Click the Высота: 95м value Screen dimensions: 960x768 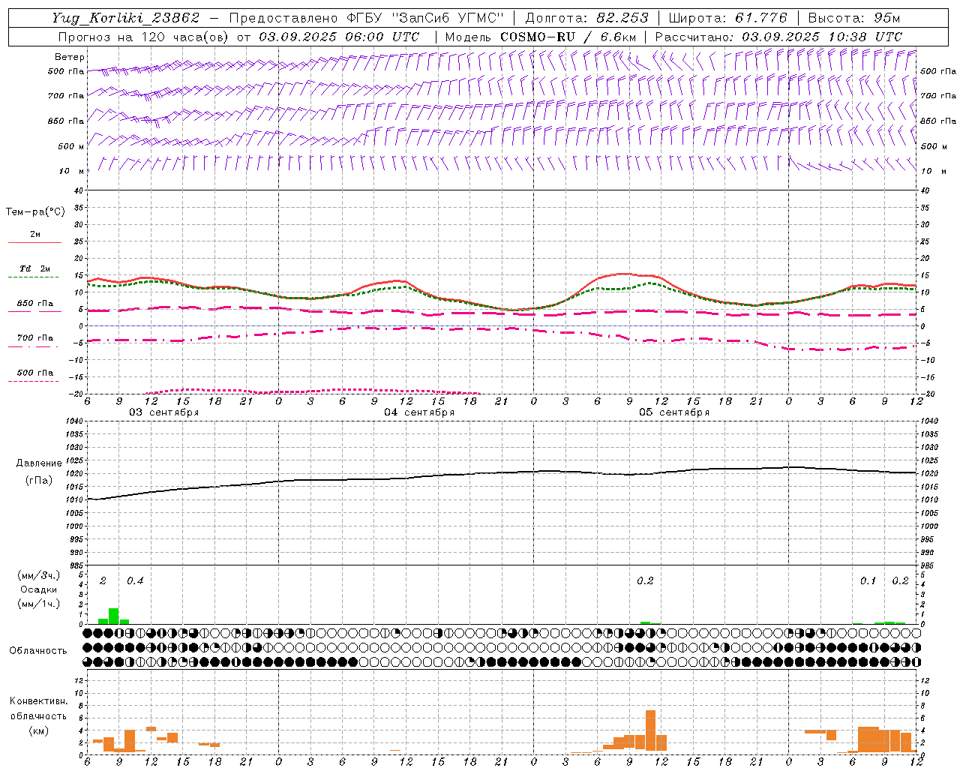853,18
